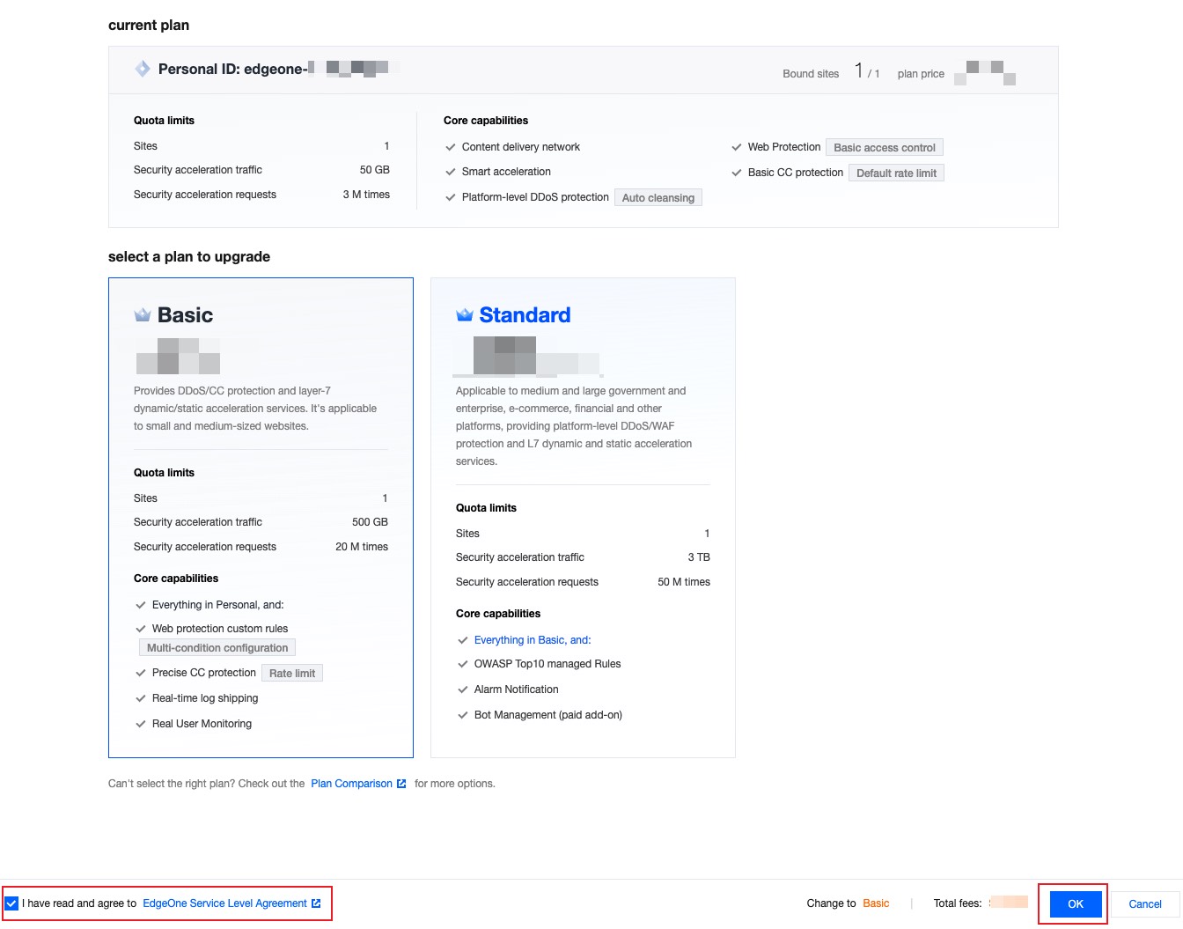Click the 'current plan' heading
The image size is (1183, 929).
point(149,25)
